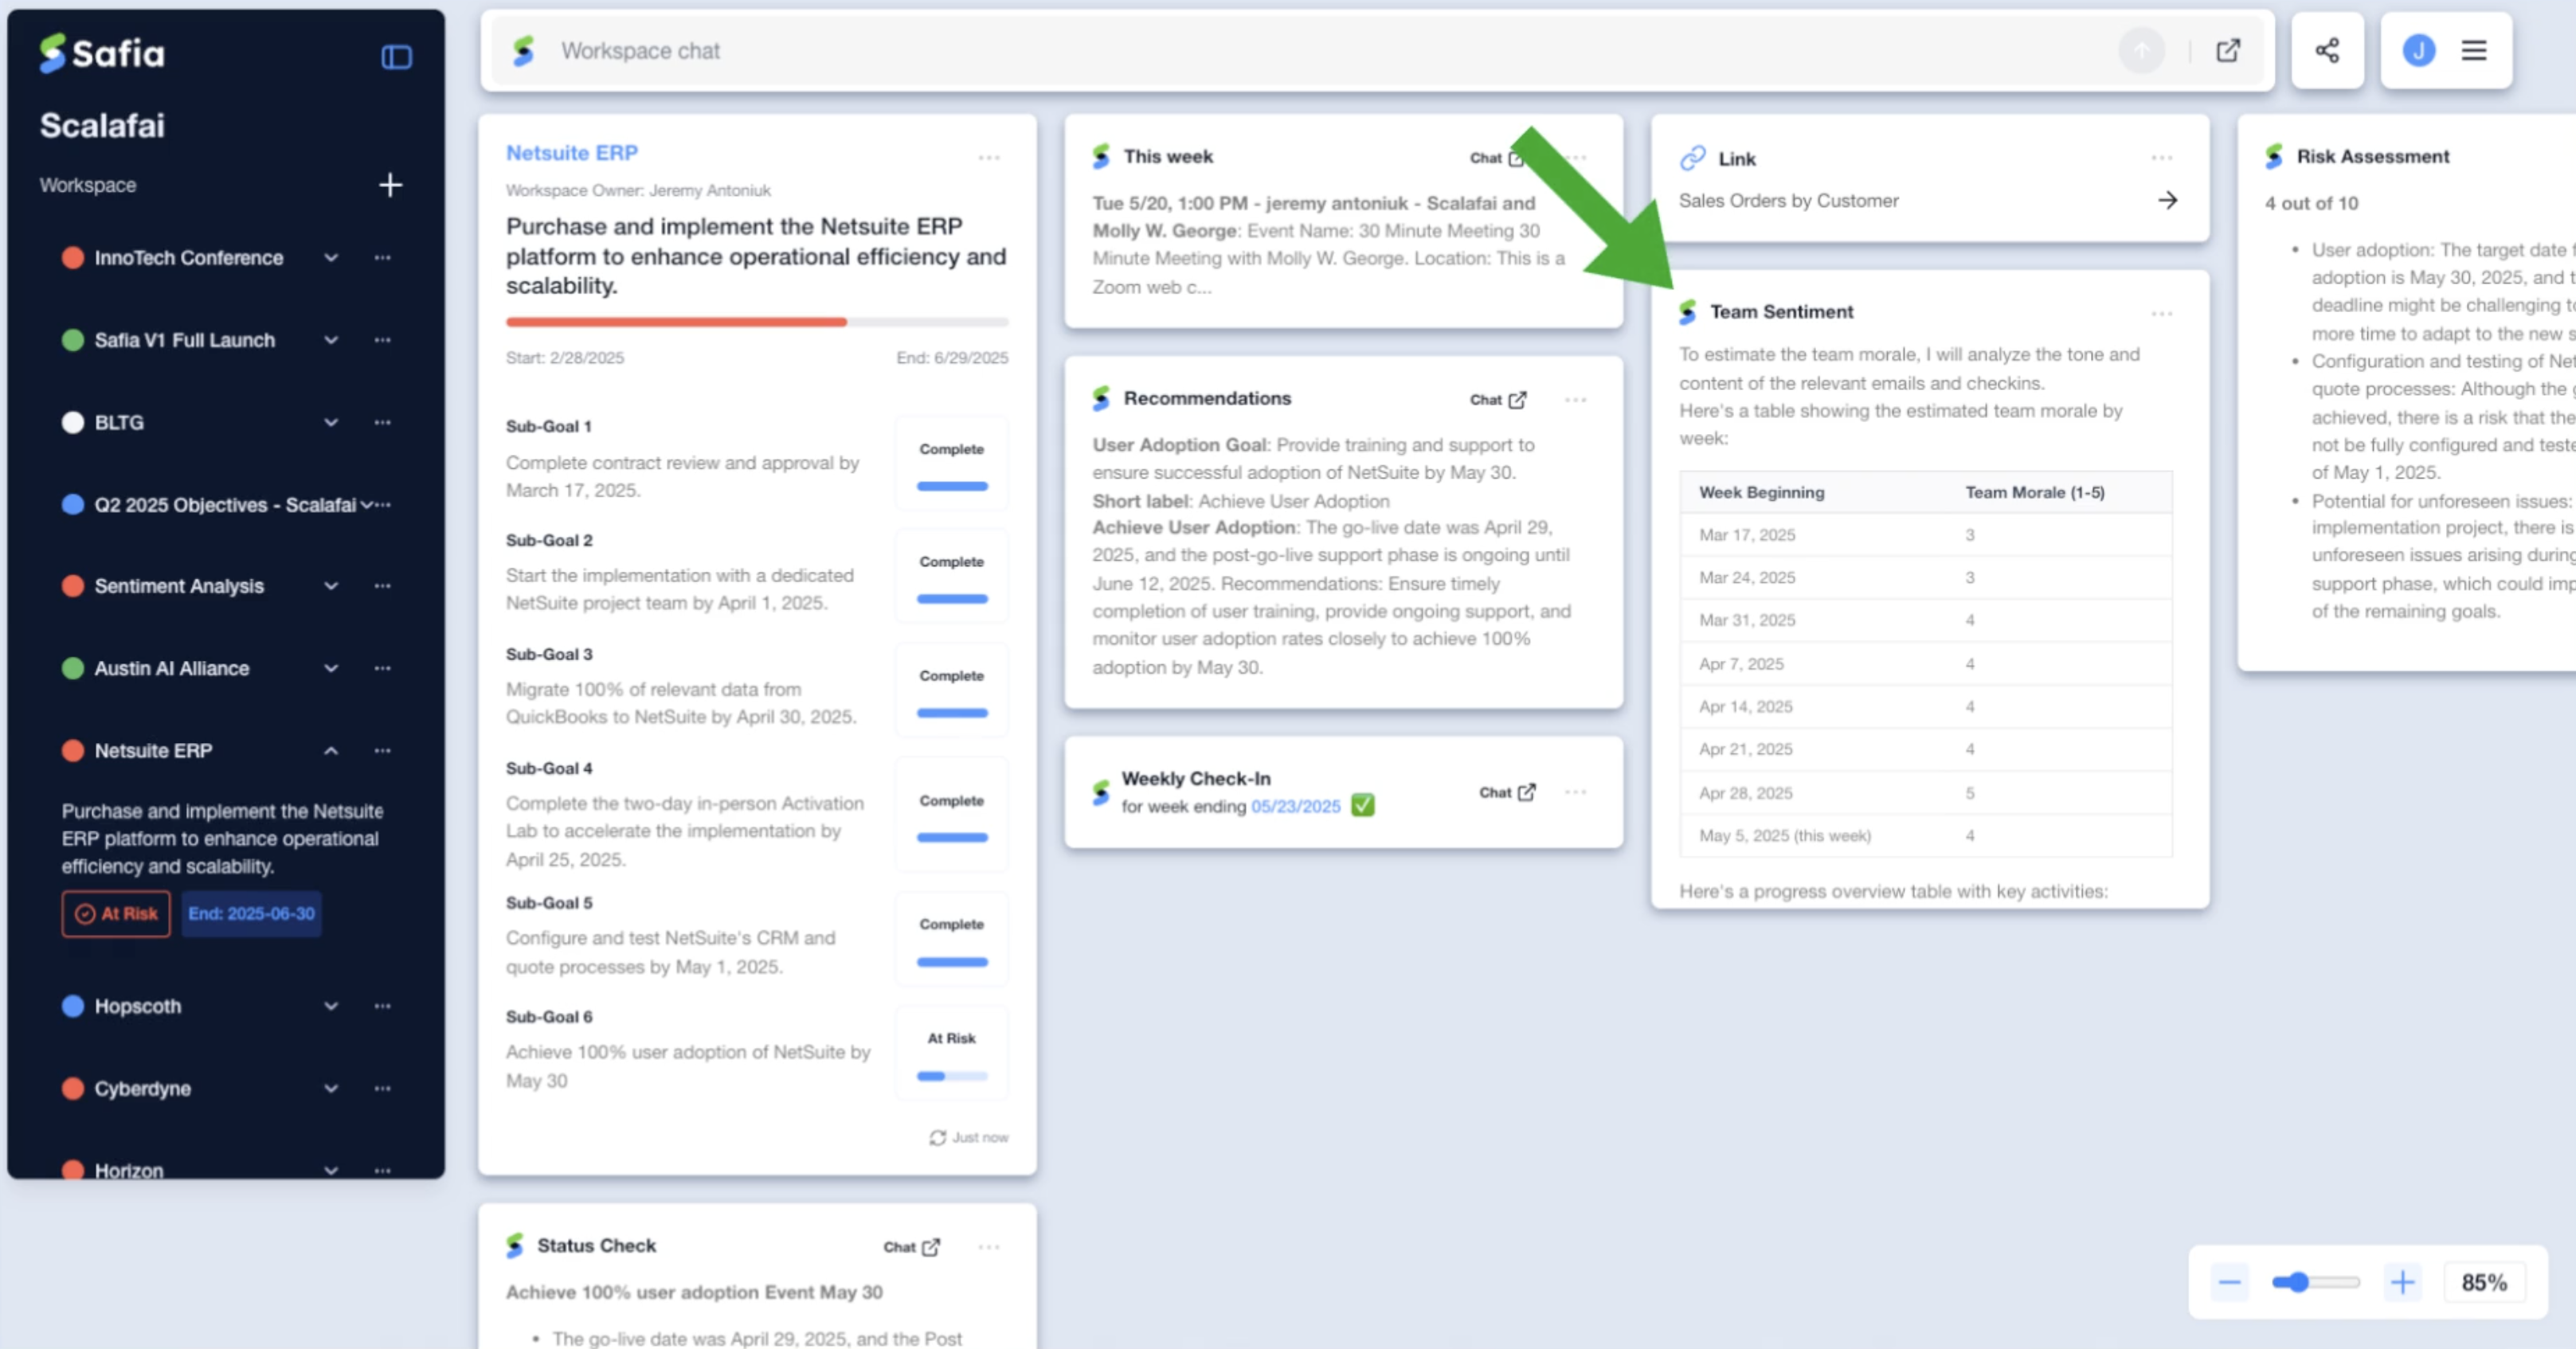Screen dimensions: 2576x1349
Task: Select BLTG in the workspace list
Action: (119, 422)
